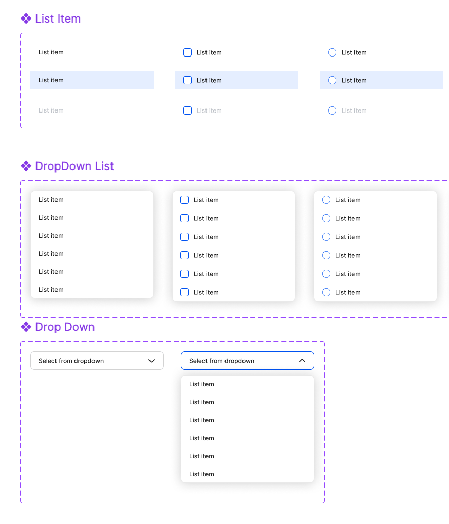Pick the last radio button in the DropDown List radio panel

click(x=326, y=292)
